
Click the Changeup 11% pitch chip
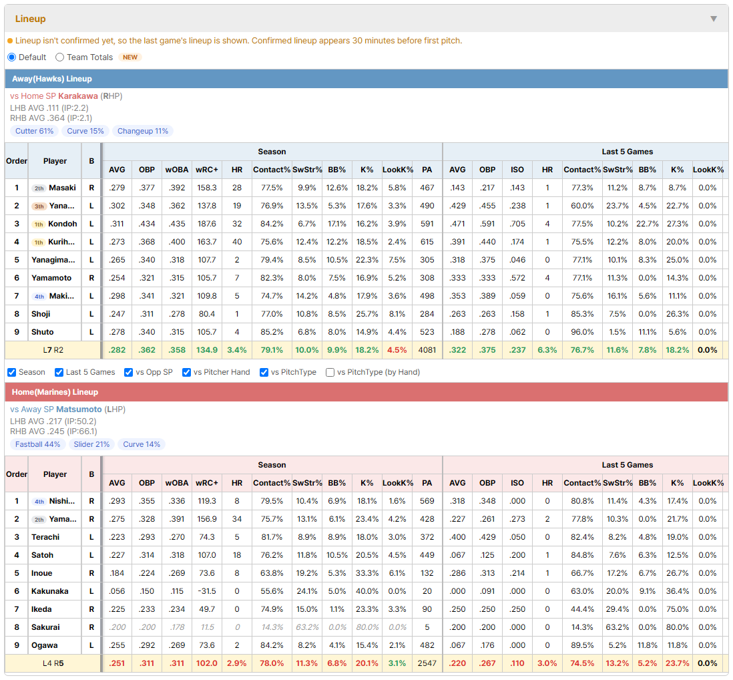coord(143,131)
